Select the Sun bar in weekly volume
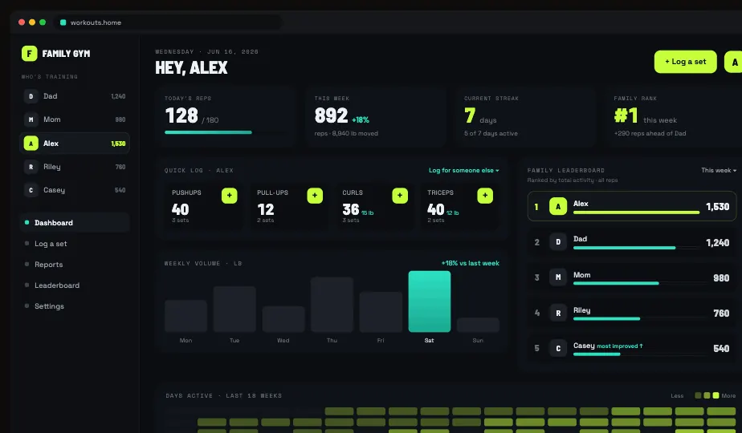Viewport: 742px width, 433px height. click(478, 325)
